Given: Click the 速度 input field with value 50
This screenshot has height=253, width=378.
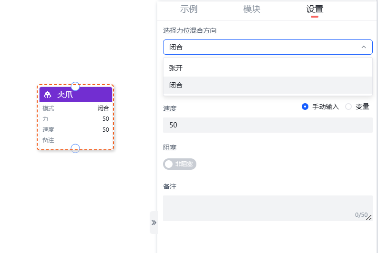Looking at the screenshot, I should pyautogui.click(x=268, y=125).
